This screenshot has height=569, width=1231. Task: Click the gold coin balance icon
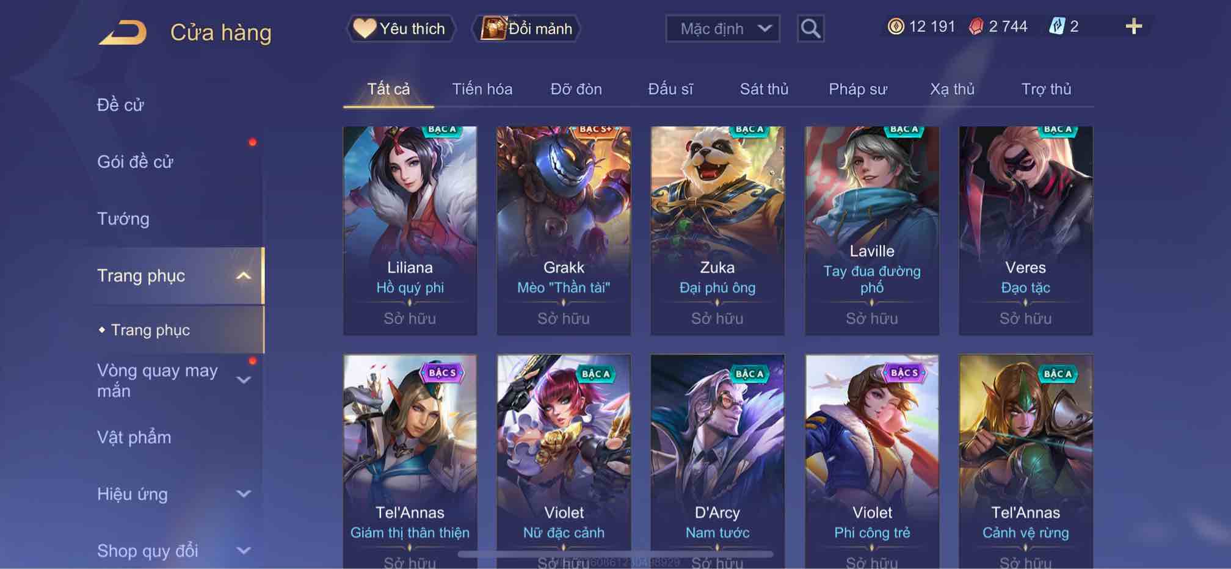click(x=896, y=26)
